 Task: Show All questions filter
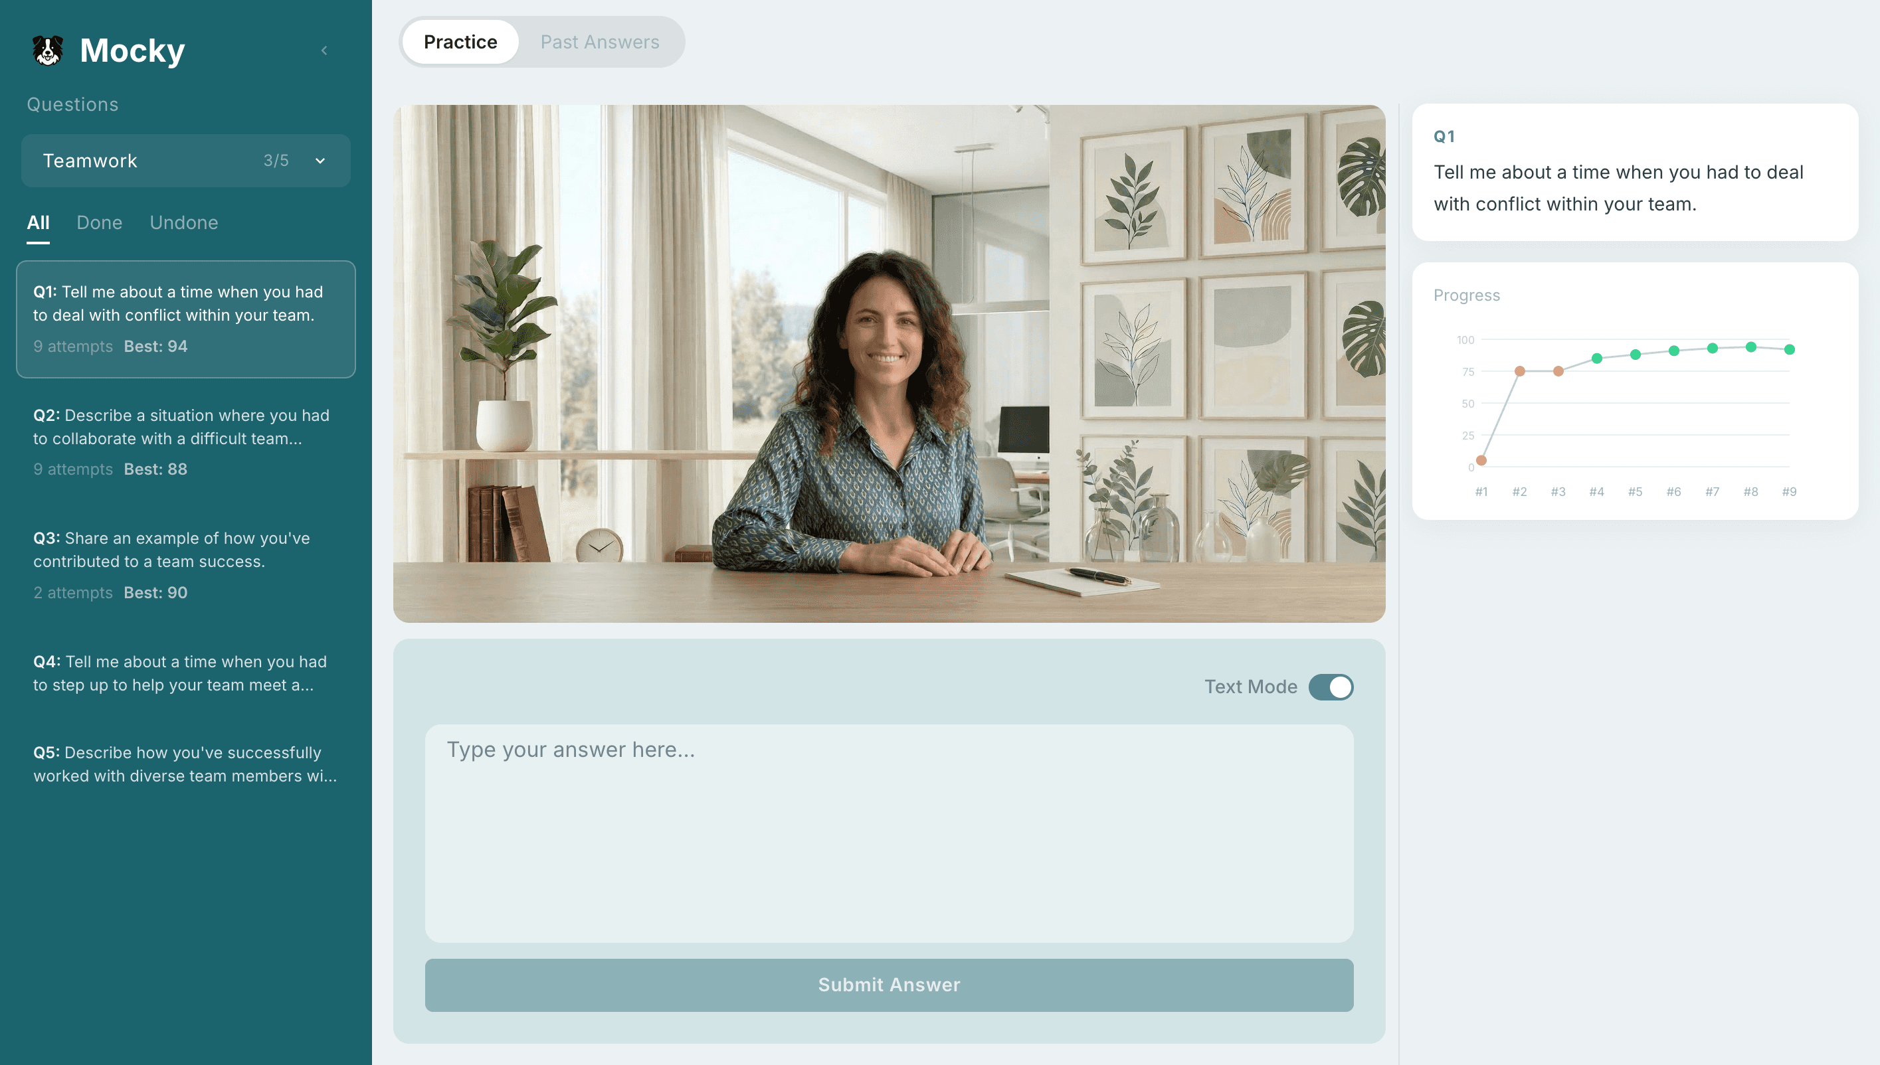click(38, 222)
